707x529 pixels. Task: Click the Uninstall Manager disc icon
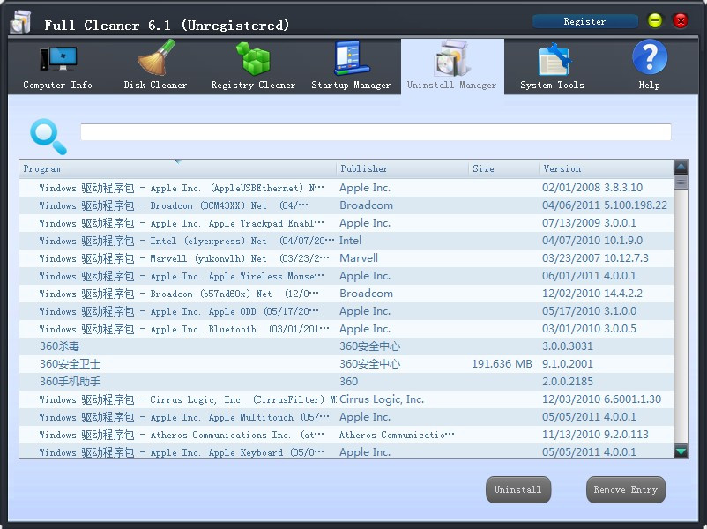click(452, 58)
